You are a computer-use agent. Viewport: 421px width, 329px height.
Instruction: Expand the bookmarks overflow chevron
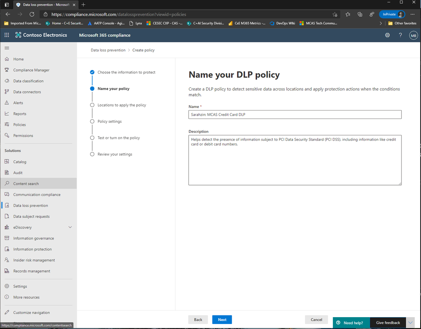coord(381,23)
